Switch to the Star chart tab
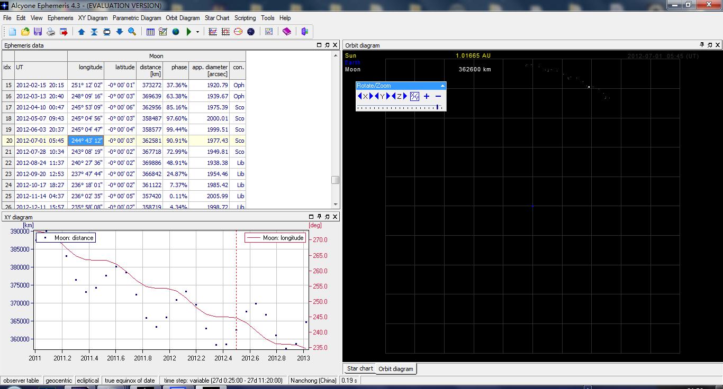Image resolution: width=723 pixels, height=389 pixels. coord(360,369)
